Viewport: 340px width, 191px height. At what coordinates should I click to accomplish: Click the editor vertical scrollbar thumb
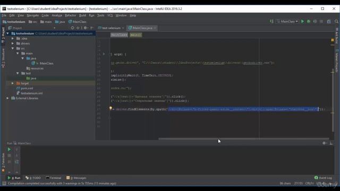point(333,100)
